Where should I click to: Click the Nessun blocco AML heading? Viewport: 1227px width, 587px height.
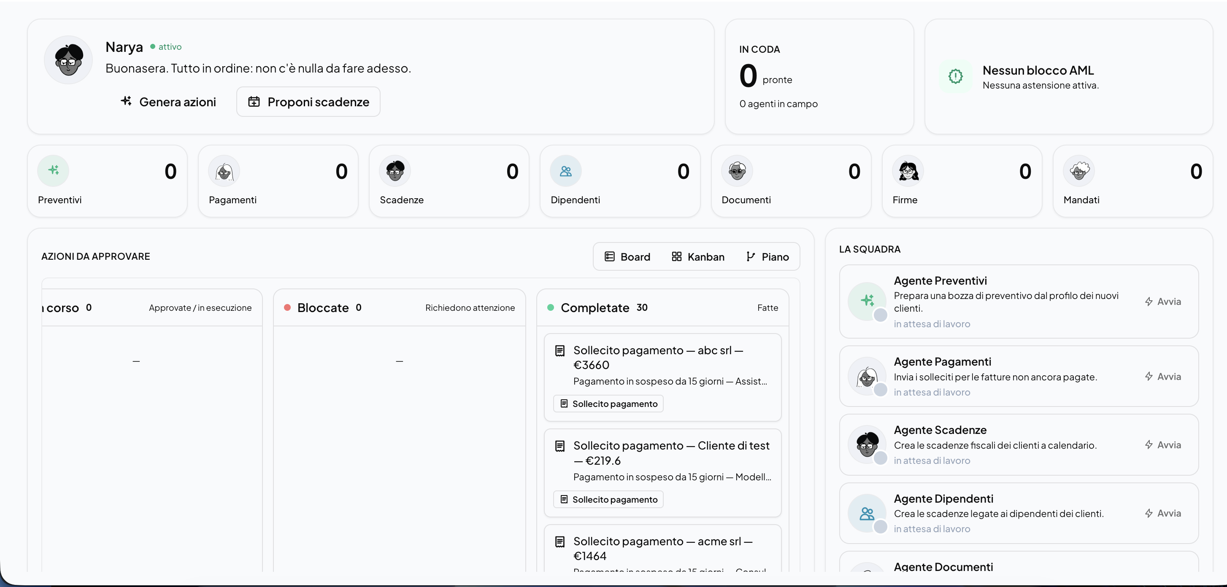click(x=1038, y=70)
